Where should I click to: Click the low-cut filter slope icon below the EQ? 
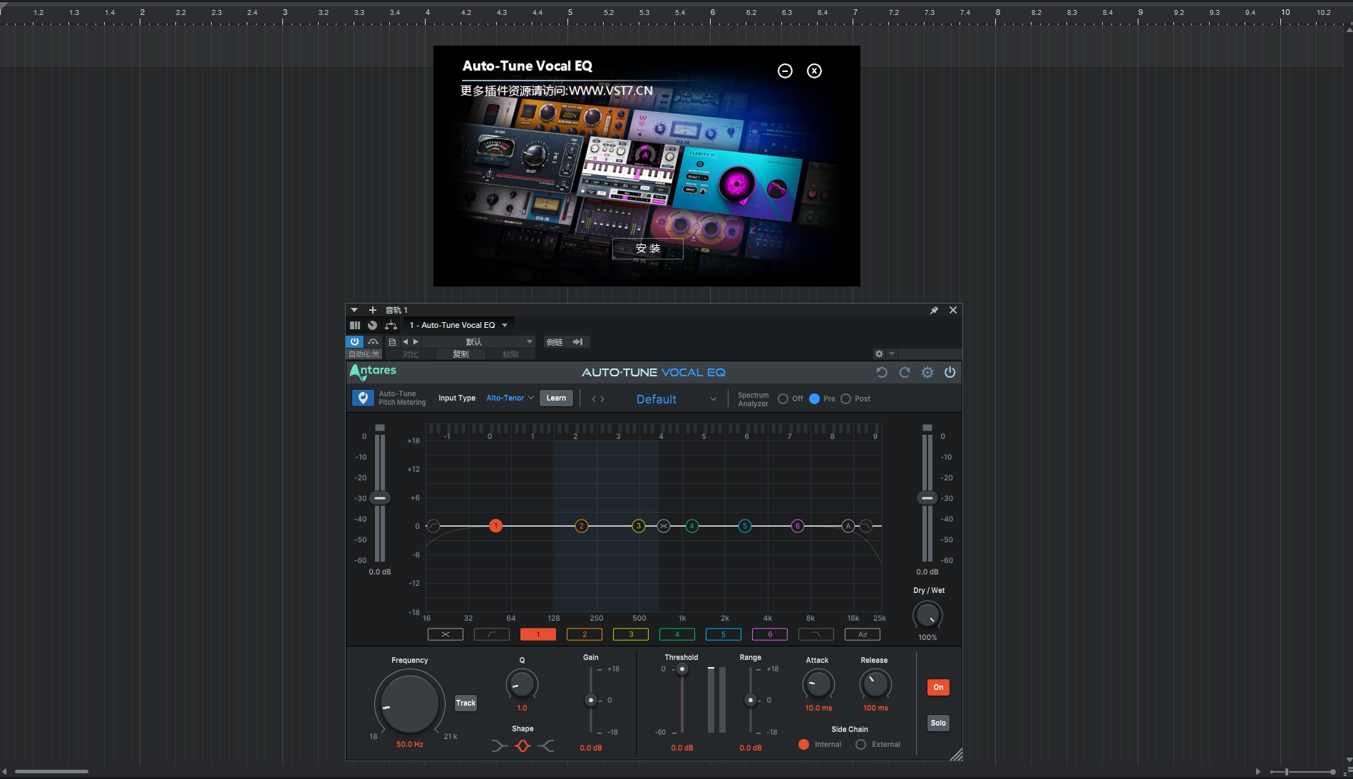click(491, 634)
